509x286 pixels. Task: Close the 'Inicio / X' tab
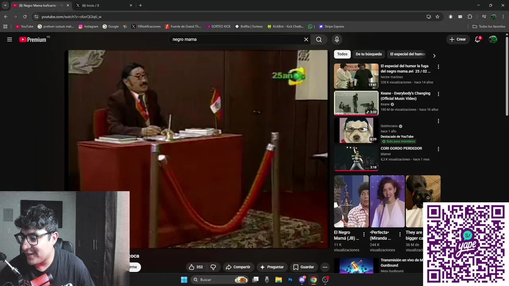(131, 5)
